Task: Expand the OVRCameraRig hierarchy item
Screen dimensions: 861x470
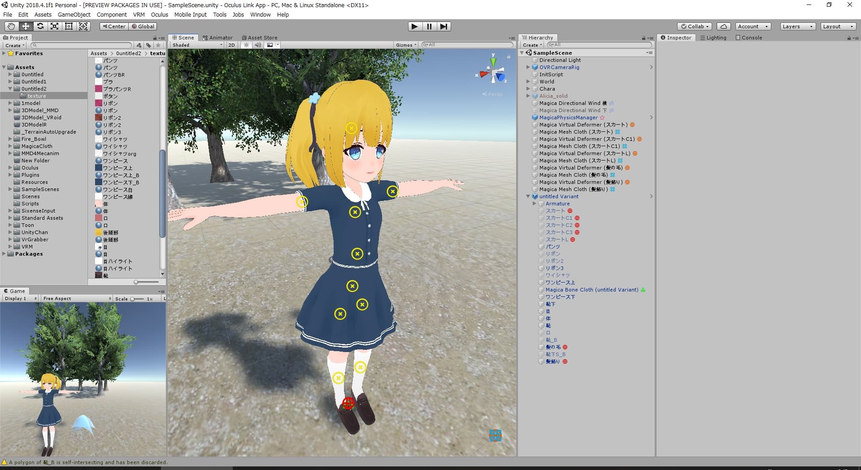Action: pyautogui.click(x=528, y=67)
